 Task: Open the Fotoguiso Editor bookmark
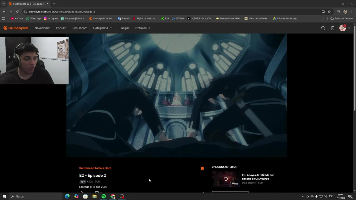(x=73, y=19)
